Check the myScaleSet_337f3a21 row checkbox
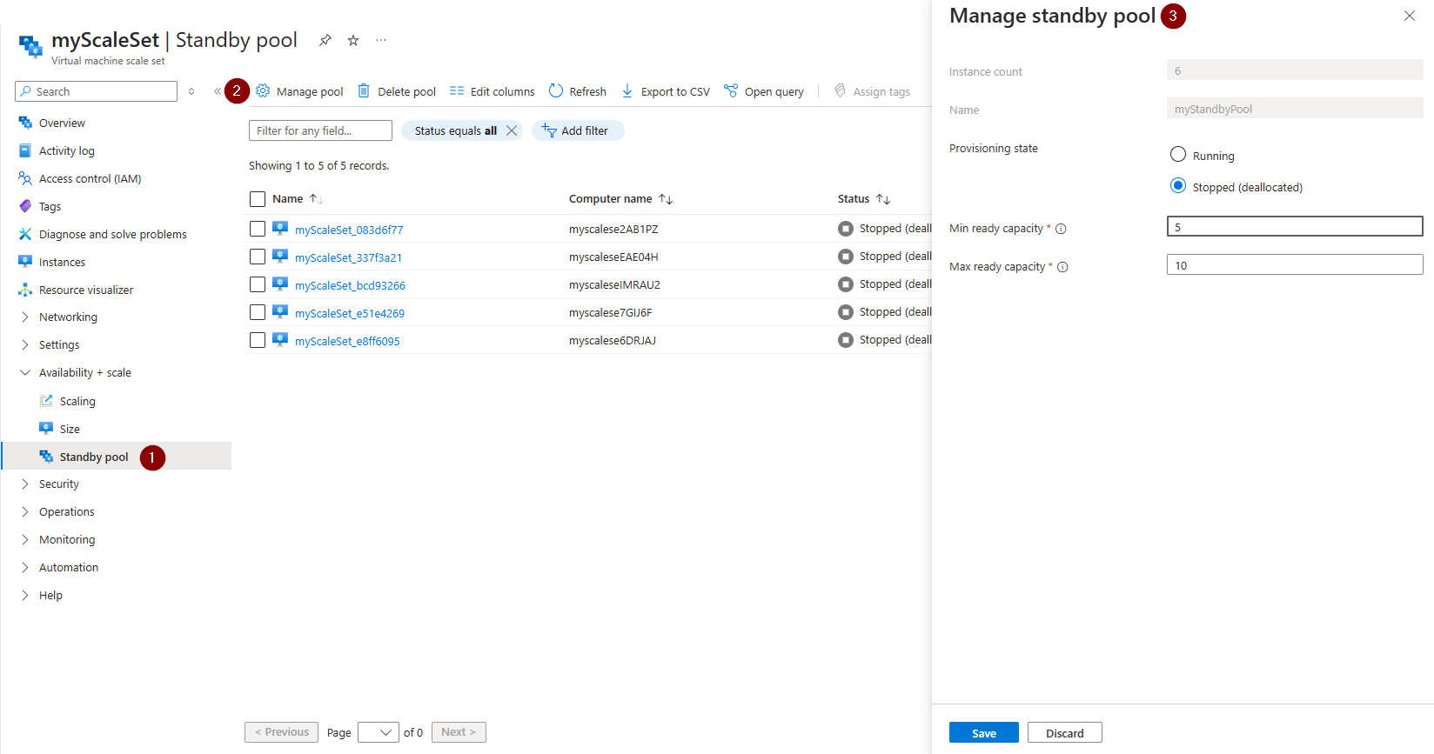 258,257
